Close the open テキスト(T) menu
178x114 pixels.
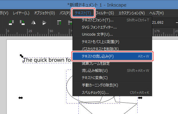[83, 13]
